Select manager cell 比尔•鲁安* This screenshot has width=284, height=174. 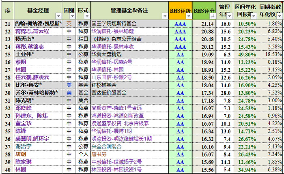tap(38, 85)
